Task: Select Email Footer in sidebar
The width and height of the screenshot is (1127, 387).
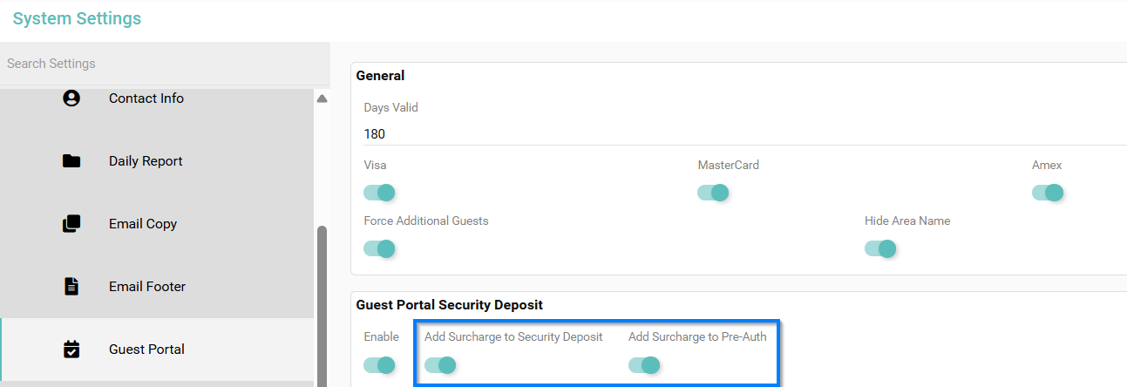Action: (146, 287)
